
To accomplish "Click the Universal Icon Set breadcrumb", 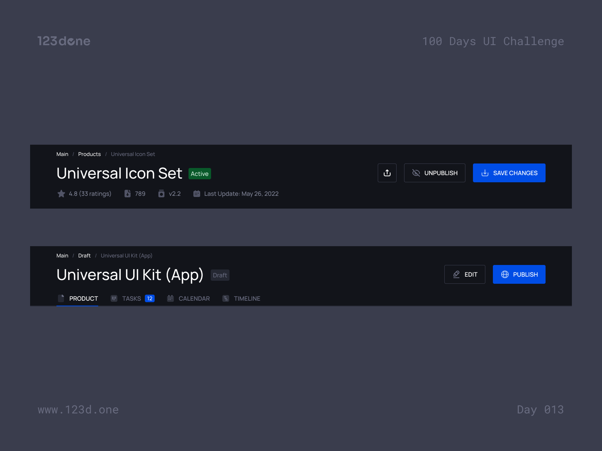I will [132, 154].
